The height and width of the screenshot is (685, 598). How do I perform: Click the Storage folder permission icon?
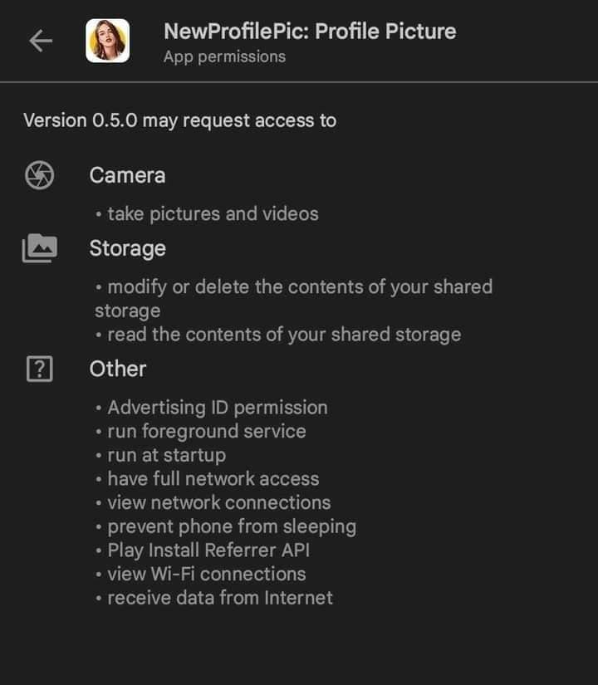coord(39,248)
